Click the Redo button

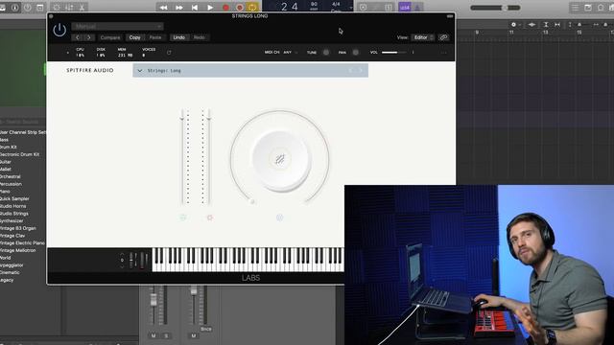click(x=200, y=37)
